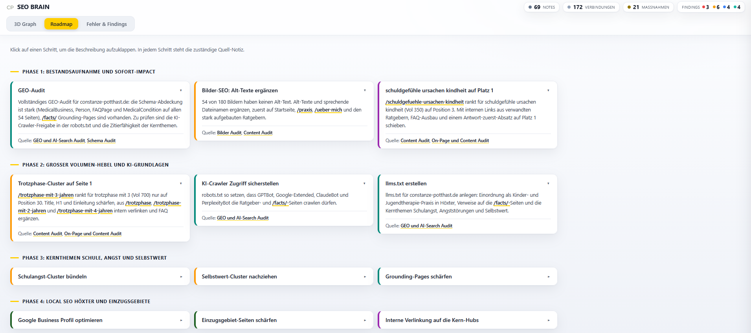Open the Fehler & Findings tab
The height and width of the screenshot is (333, 751).
tap(106, 24)
